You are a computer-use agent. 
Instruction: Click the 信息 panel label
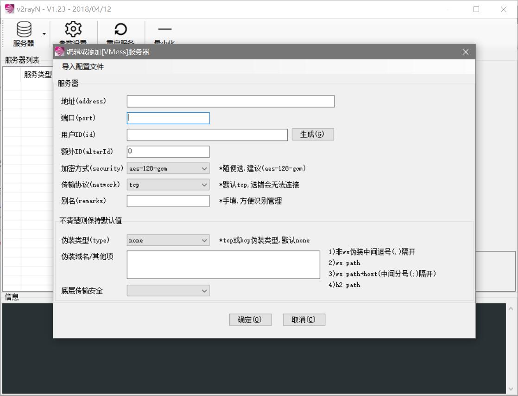[12, 297]
